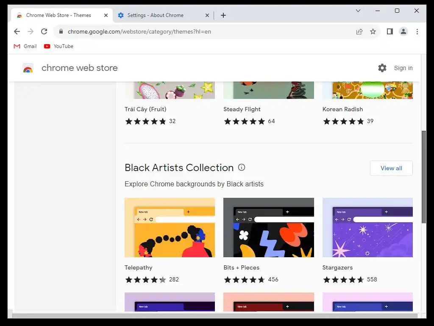Click Bits + Pieces star rating 456

pyautogui.click(x=251, y=279)
